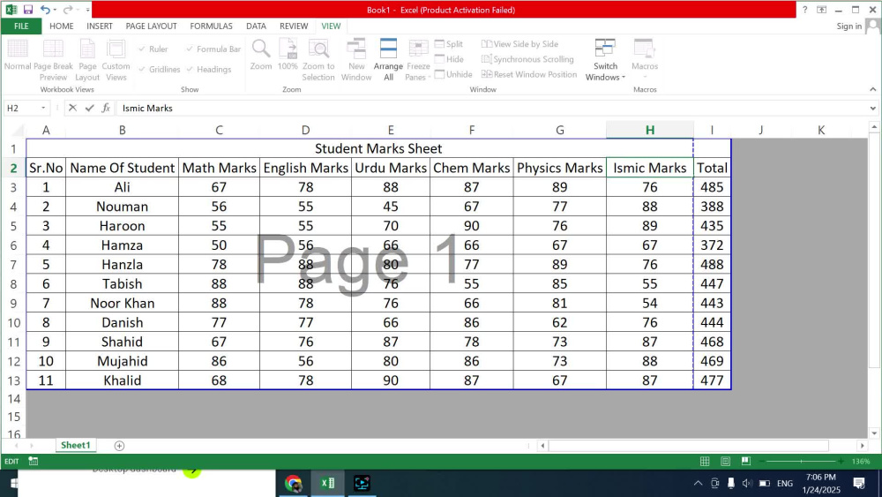Open Customize Quick Access Toolbar dropdown

pos(87,10)
